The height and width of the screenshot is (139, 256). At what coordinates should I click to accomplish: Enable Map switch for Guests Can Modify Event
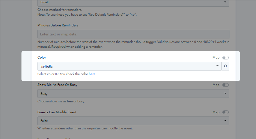click(x=225, y=112)
